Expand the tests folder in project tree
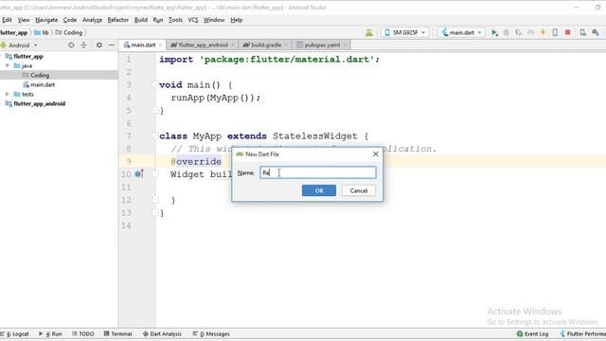Screen dimensions: 606x341 (x=8, y=95)
